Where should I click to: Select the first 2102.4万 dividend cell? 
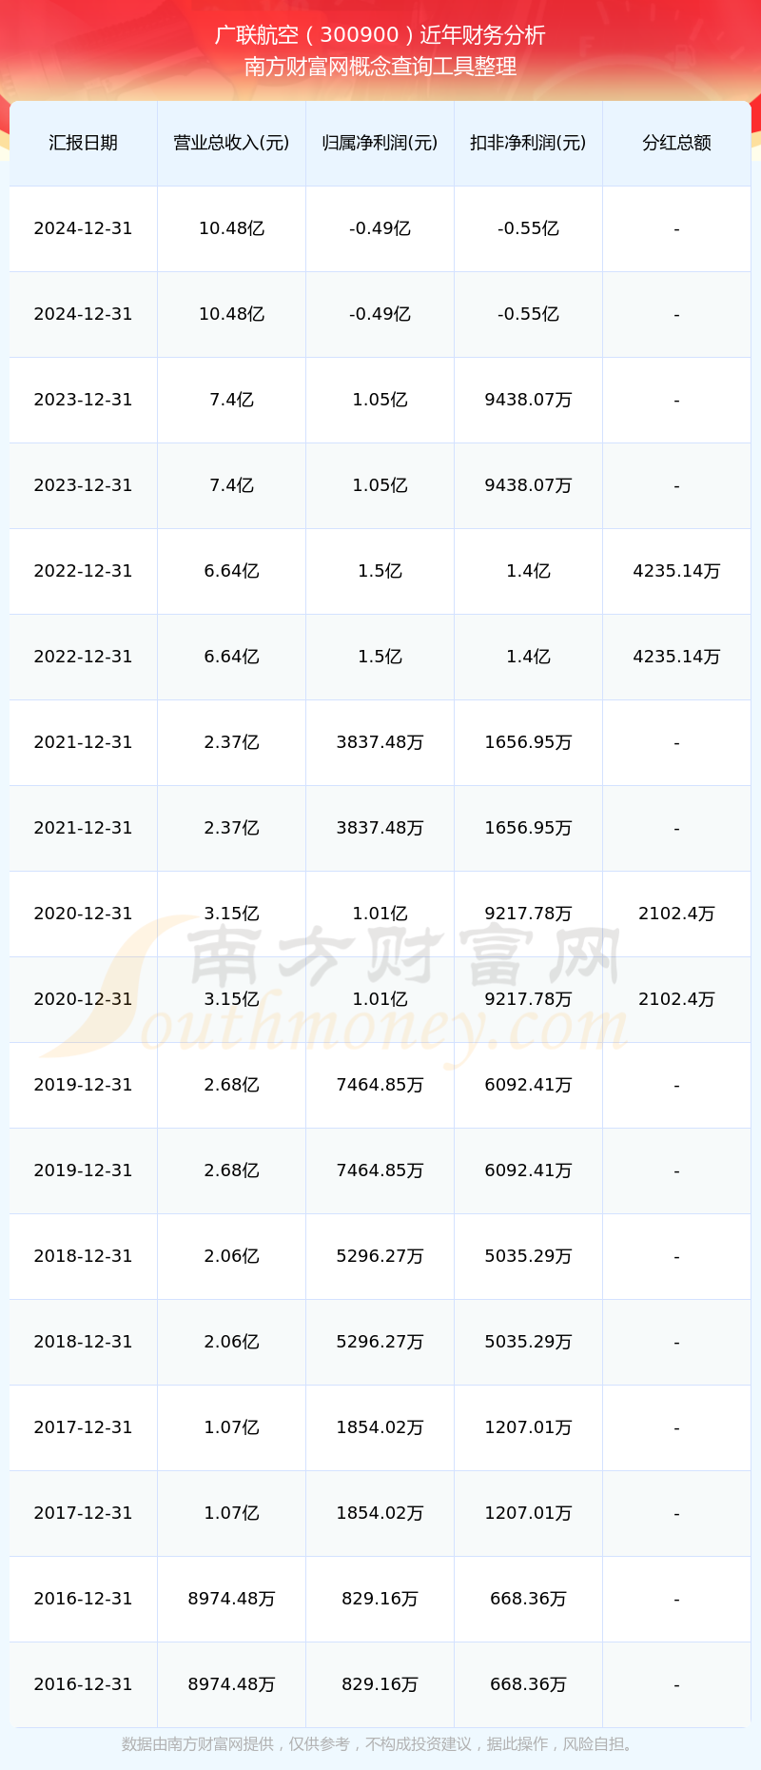point(676,914)
